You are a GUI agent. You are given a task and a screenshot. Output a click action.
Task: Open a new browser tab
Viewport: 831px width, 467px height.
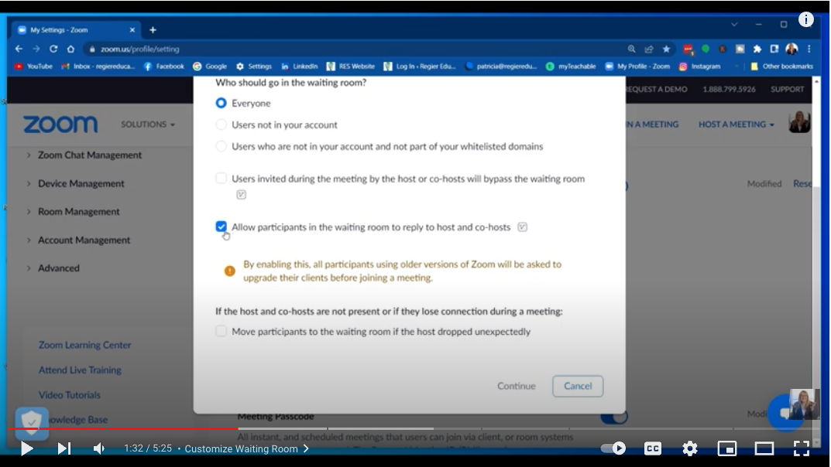coord(153,30)
